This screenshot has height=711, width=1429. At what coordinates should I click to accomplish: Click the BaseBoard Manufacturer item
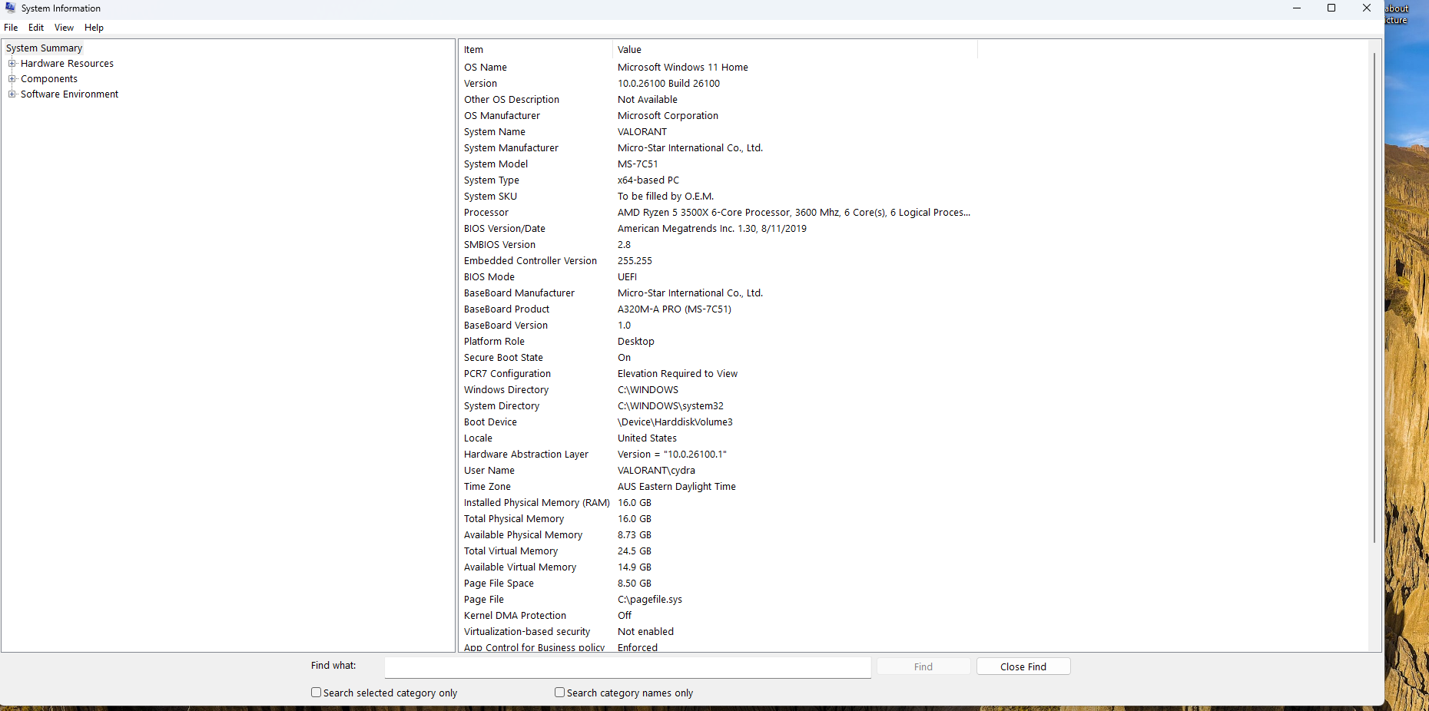[519, 293]
